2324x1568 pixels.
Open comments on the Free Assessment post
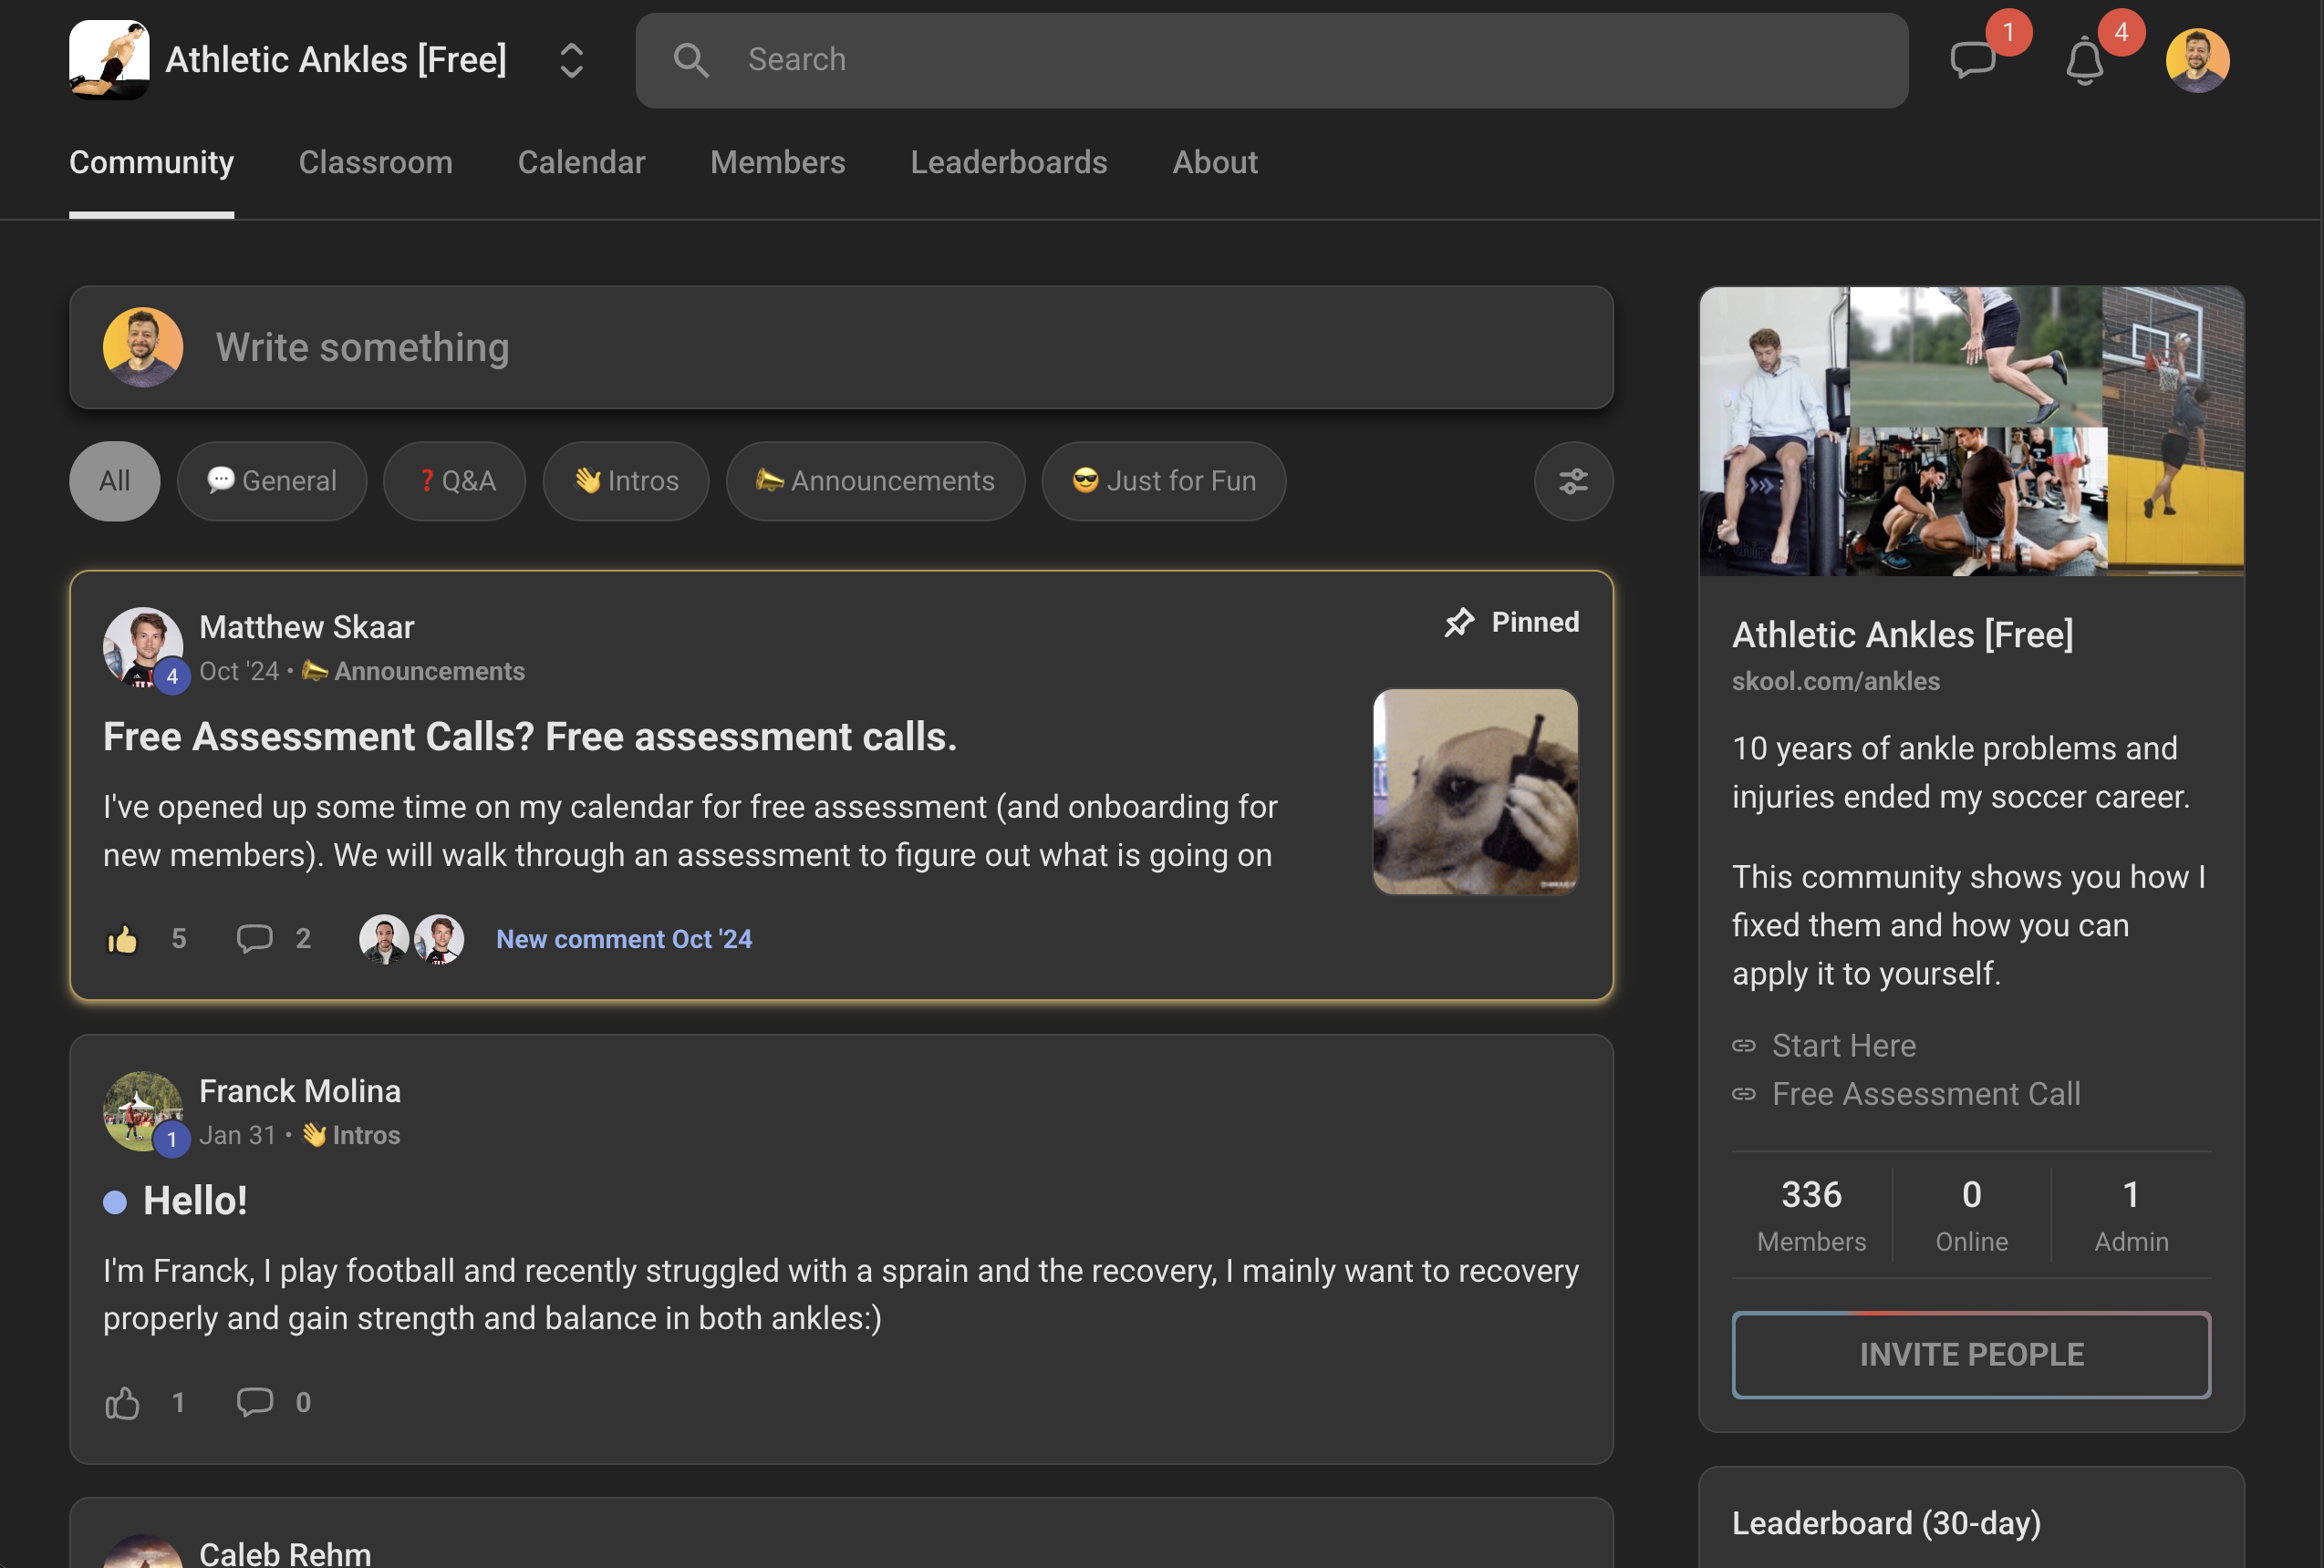tap(254, 938)
